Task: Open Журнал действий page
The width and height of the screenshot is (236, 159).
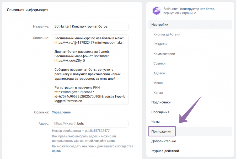Action: [x=165, y=151]
